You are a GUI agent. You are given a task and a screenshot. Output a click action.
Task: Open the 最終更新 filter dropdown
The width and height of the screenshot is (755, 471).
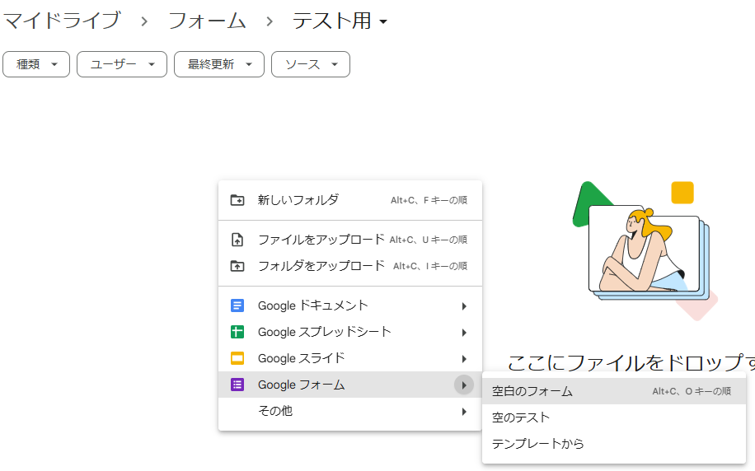(219, 64)
